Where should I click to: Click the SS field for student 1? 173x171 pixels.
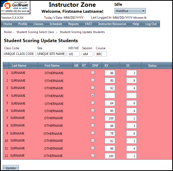click(x=132, y=73)
